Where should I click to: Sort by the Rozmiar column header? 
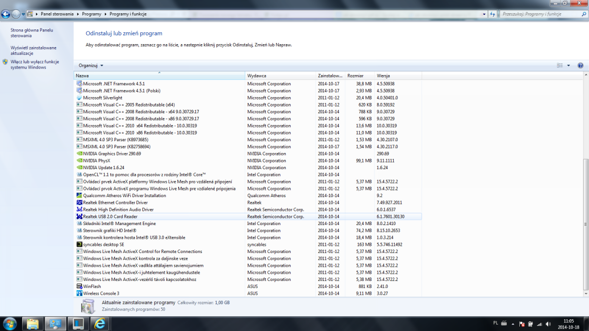(360, 76)
